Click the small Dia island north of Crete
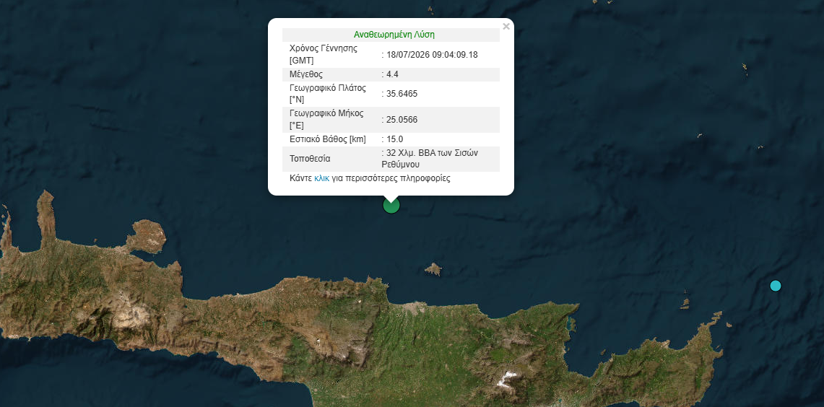Image resolution: width=824 pixels, height=407 pixels. [x=433, y=269]
